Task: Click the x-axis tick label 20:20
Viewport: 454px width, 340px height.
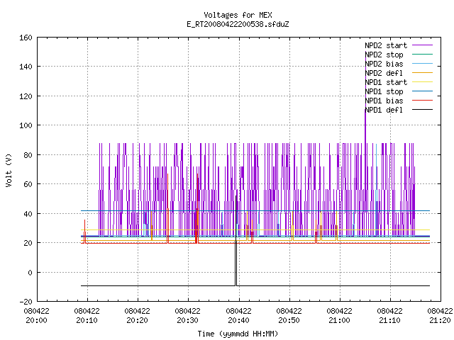Action: [137, 320]
